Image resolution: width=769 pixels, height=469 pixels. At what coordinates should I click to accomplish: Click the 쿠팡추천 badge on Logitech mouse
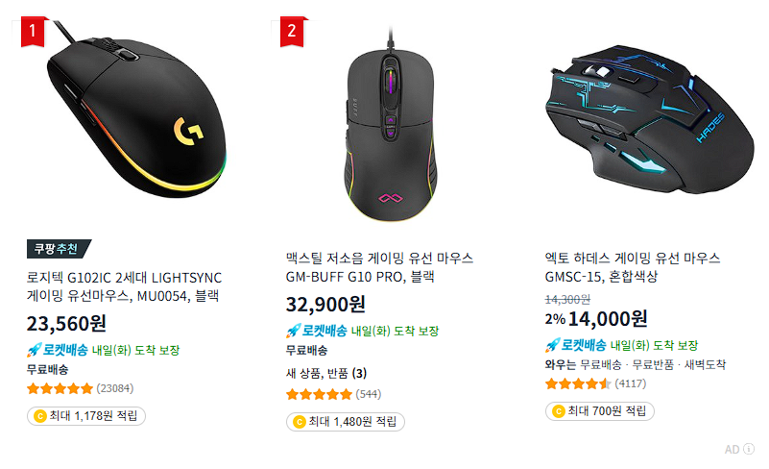click(59, 249)
